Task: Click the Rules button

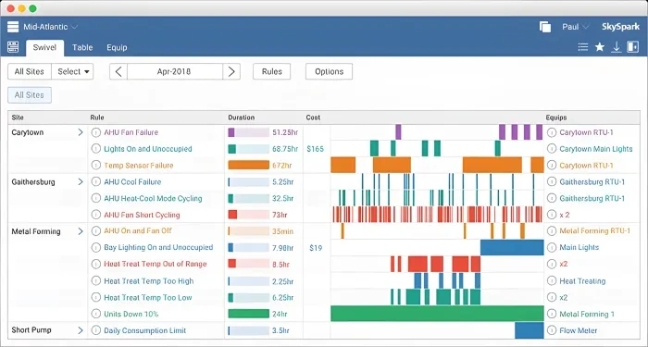Action: (271, 71)
